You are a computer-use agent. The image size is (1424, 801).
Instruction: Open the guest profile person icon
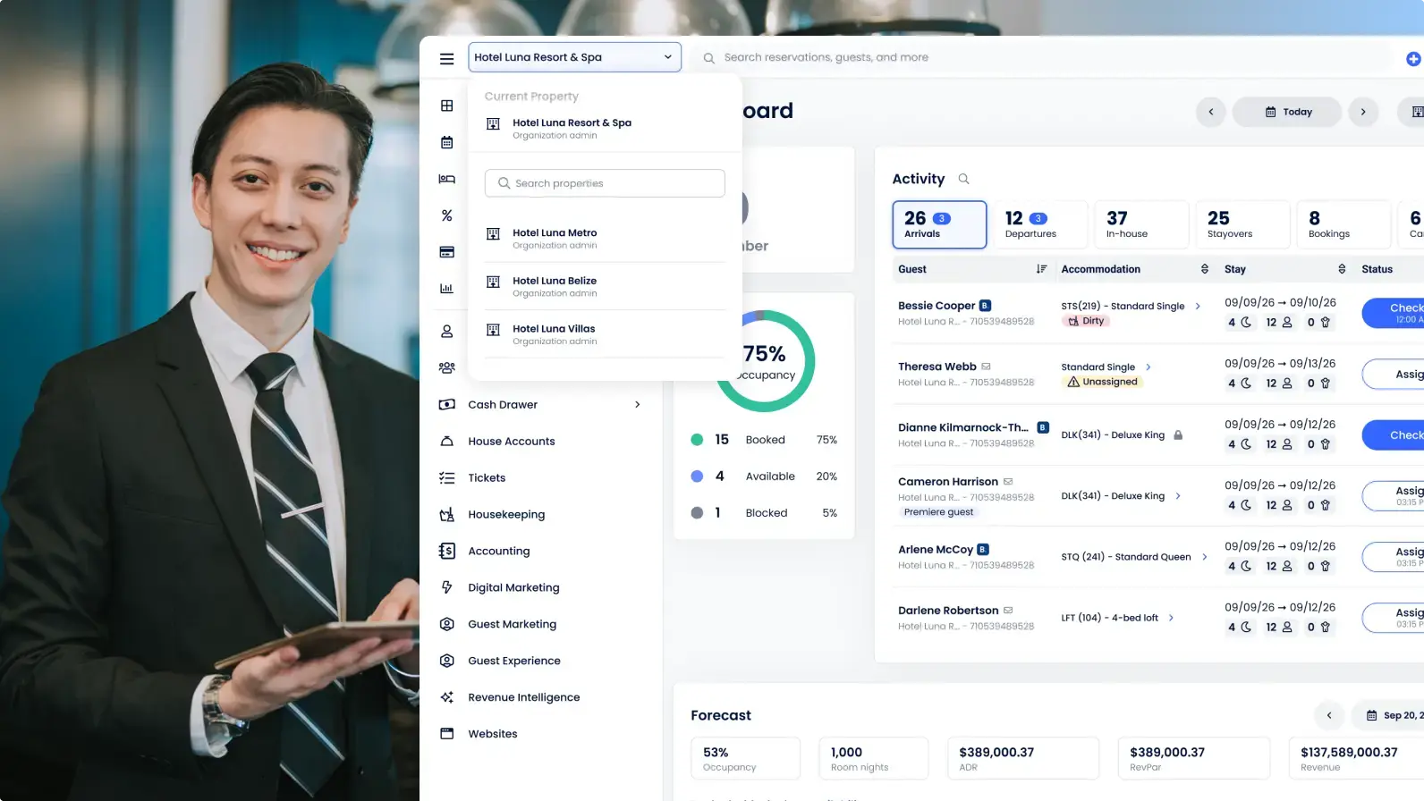coord(446,332)
